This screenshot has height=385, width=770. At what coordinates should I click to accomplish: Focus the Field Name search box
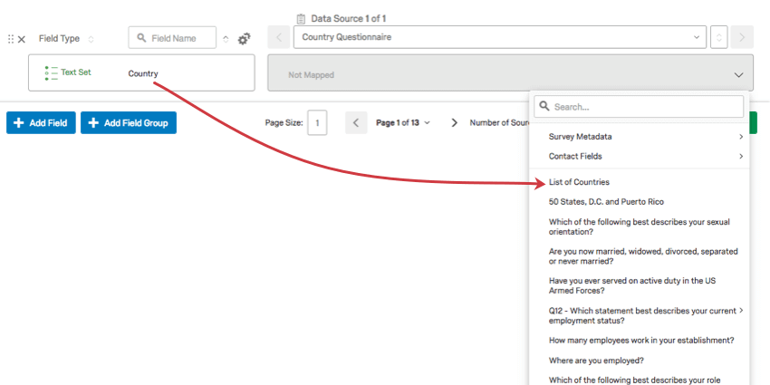172,38
